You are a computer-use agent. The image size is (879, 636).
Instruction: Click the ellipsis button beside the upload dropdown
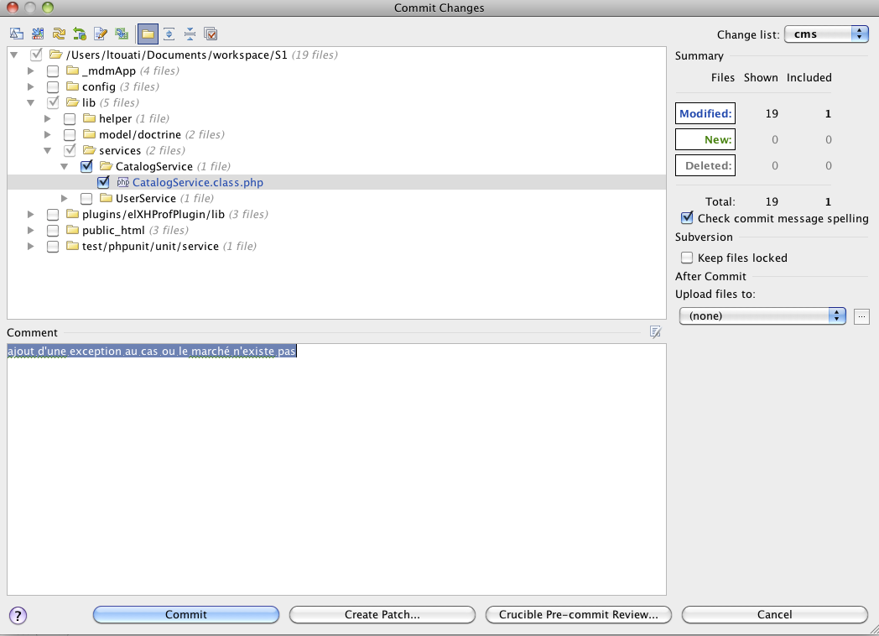point(861,316)
